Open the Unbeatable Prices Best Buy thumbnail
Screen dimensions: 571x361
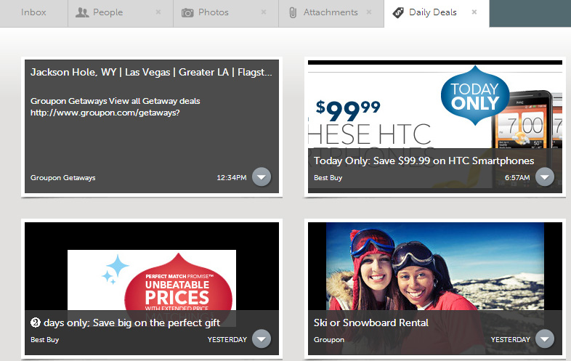point(152,280)
